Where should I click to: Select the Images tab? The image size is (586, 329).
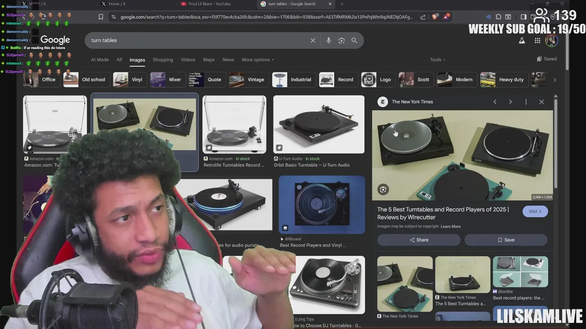click(x=137, y=60)
